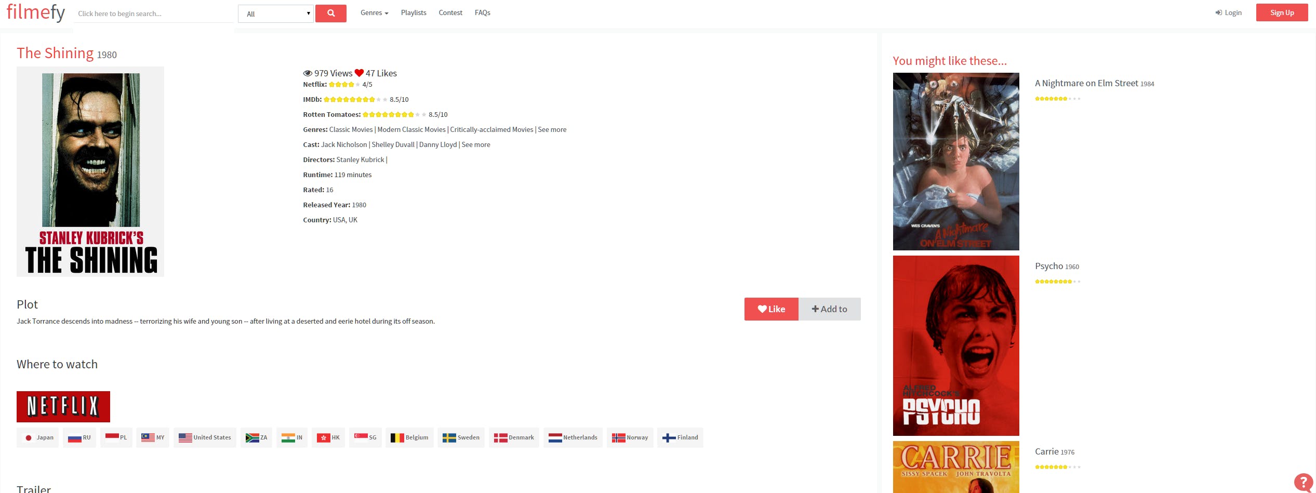This screenshot has height=493, width=1316.
Task: Click the Sweden flag button
Action: [461, 437]
